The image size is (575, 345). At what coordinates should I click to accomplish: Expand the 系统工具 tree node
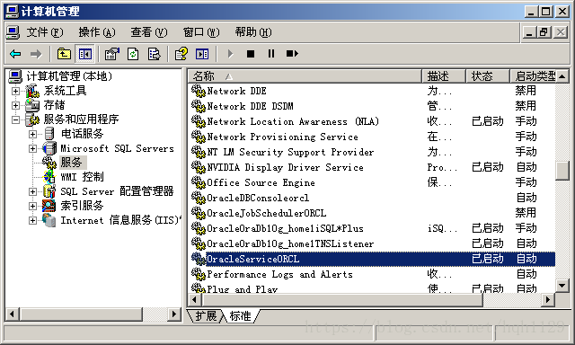[x=15, y=91]
